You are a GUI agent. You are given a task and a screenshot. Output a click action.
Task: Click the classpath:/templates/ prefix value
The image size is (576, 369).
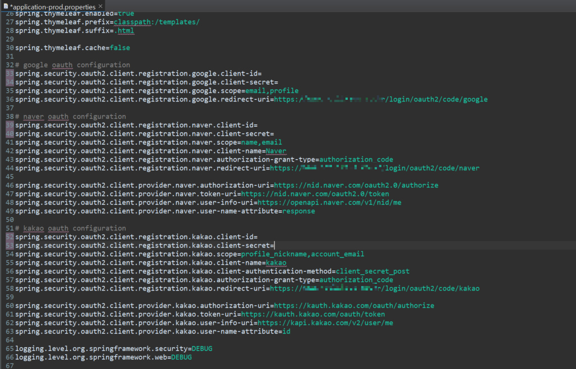(157, 22)
